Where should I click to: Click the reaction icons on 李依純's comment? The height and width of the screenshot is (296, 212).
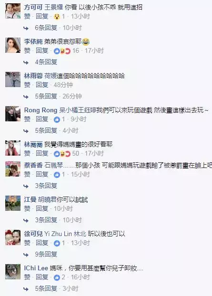click(62, 51)
